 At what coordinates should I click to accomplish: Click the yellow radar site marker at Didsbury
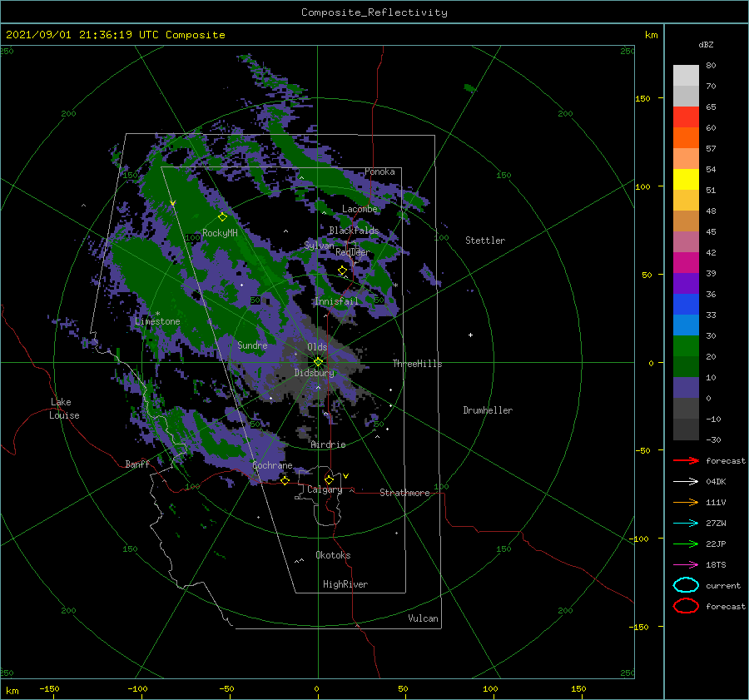(x=318, y=362)
